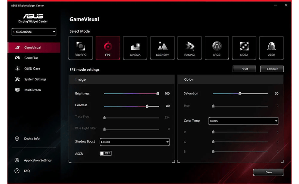
Task: Click the FPS mode icon
Action: 108,48
